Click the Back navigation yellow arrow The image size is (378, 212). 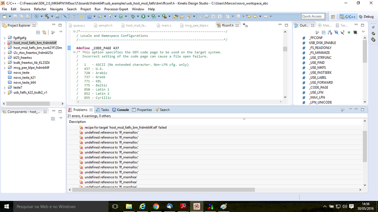(x=255, y=16)
